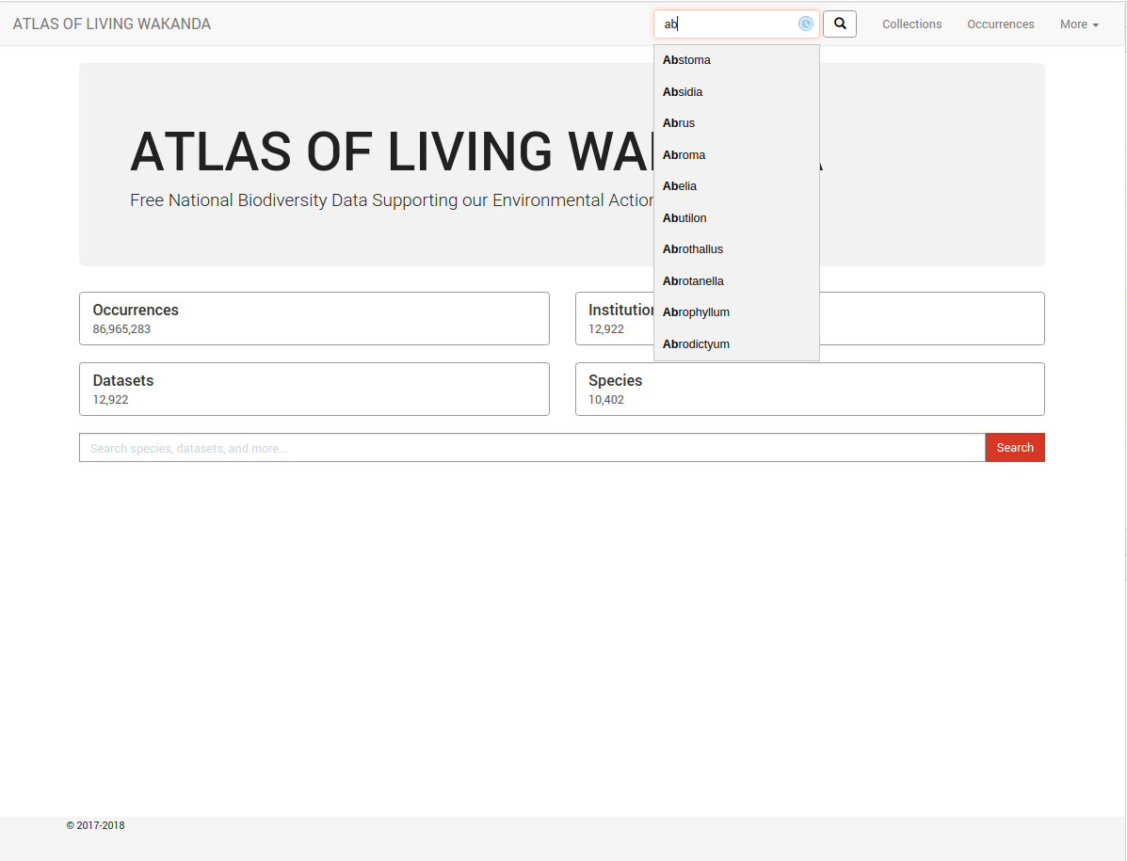Image resolution: width=1127 pixels, height=861 pixels.
Task: Pick the Abrodictyum suggestion
Action: point(736,344)
